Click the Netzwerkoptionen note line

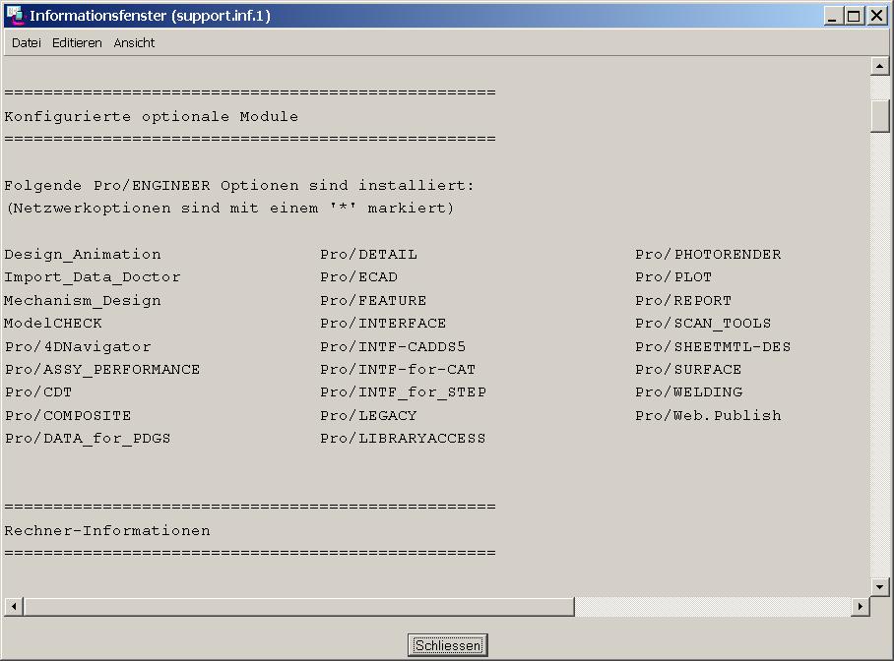pos(230,208)
